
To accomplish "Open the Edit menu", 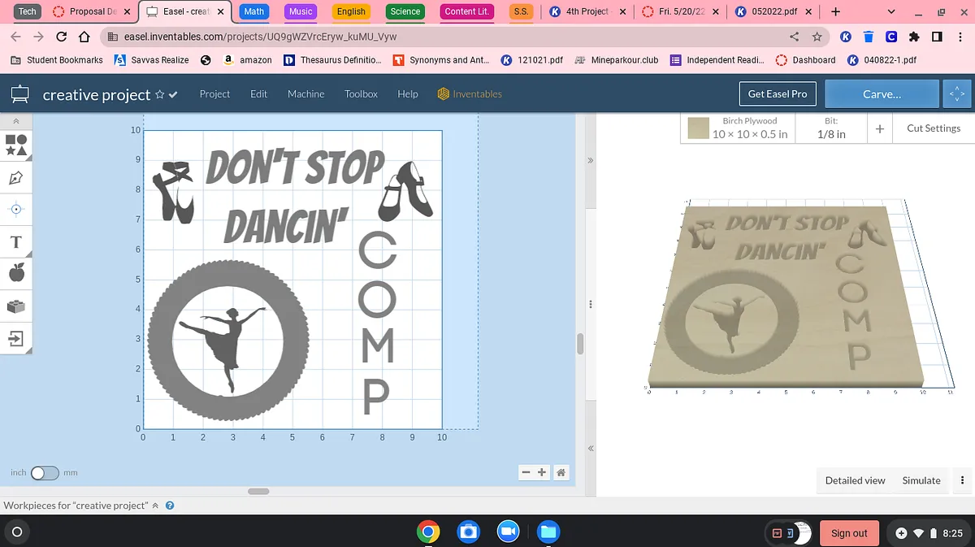I will 258,94.
